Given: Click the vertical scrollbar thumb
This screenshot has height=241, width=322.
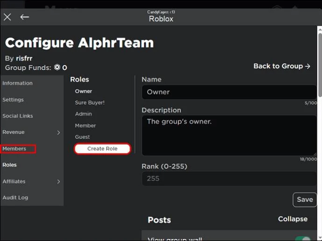Looking at the screenshot, I should tap(320, 65).
